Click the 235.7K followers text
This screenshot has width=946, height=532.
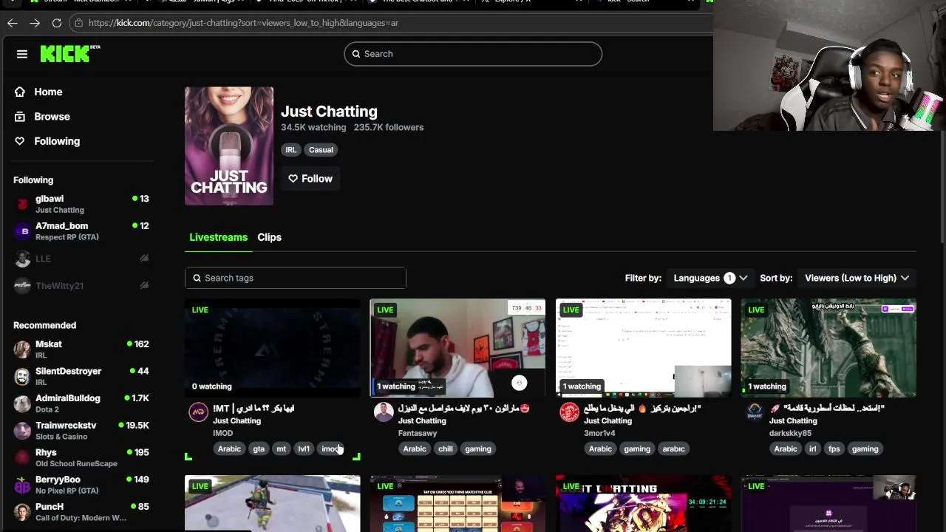[389, 127]
